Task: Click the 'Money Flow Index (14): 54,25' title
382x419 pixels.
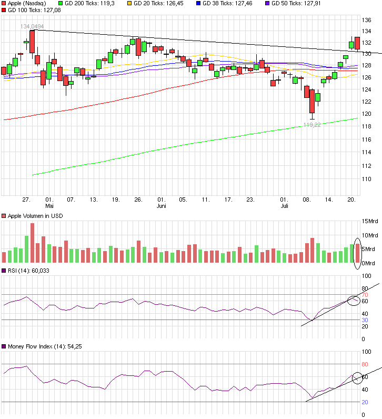Action: (x=45, y=346)
